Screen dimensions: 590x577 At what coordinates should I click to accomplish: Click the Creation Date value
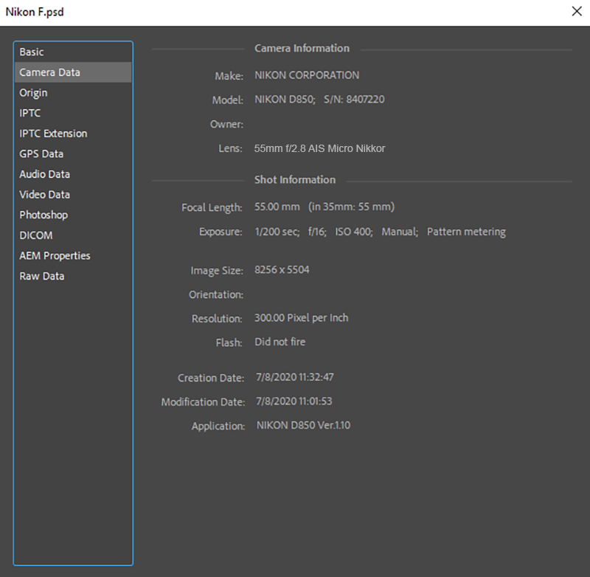point(294,377)
